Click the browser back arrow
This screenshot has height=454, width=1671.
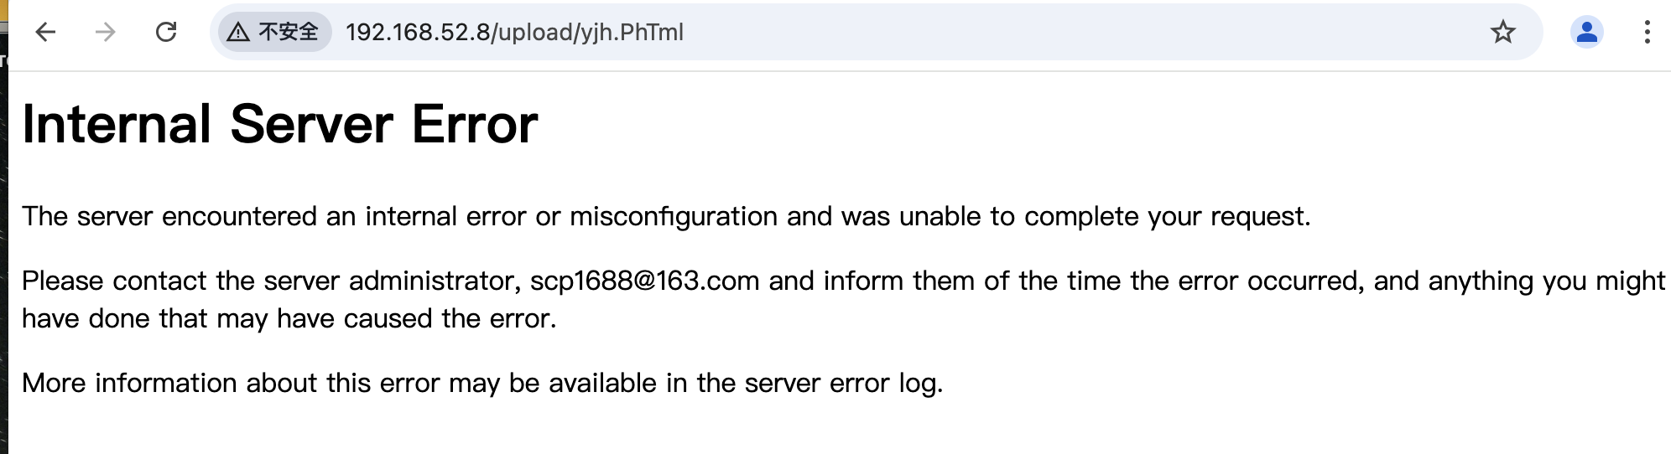(x=45, y=33)
